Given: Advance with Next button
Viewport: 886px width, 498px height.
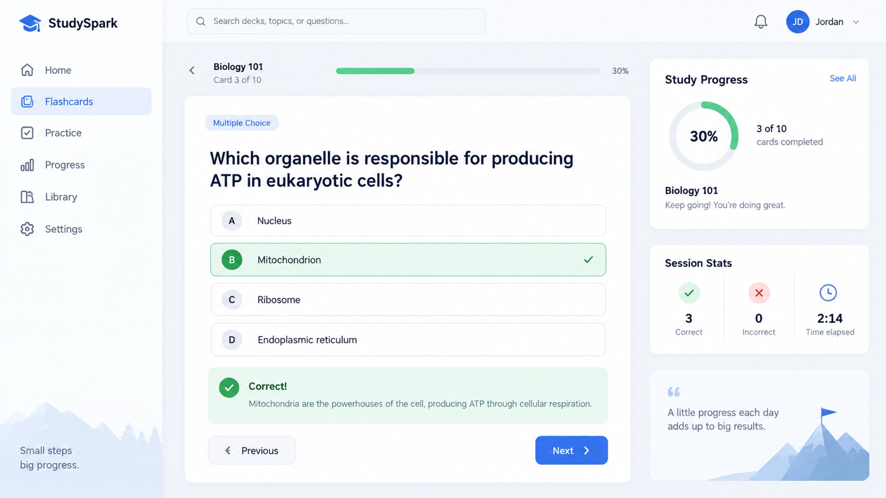Looking at the screenshot, I should click(x=571, y=450).
